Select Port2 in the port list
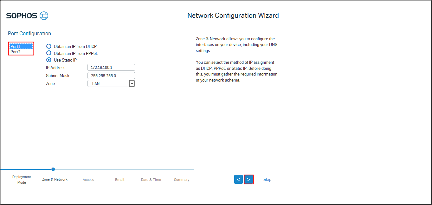This screenshot has height=205, width=432. coord(16,52)
